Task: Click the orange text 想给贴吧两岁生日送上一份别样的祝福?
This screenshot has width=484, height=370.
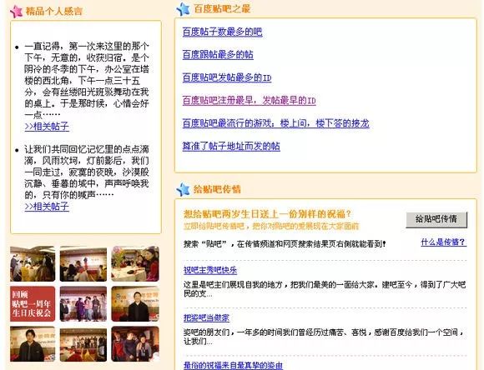Action: tap(267, 214)
